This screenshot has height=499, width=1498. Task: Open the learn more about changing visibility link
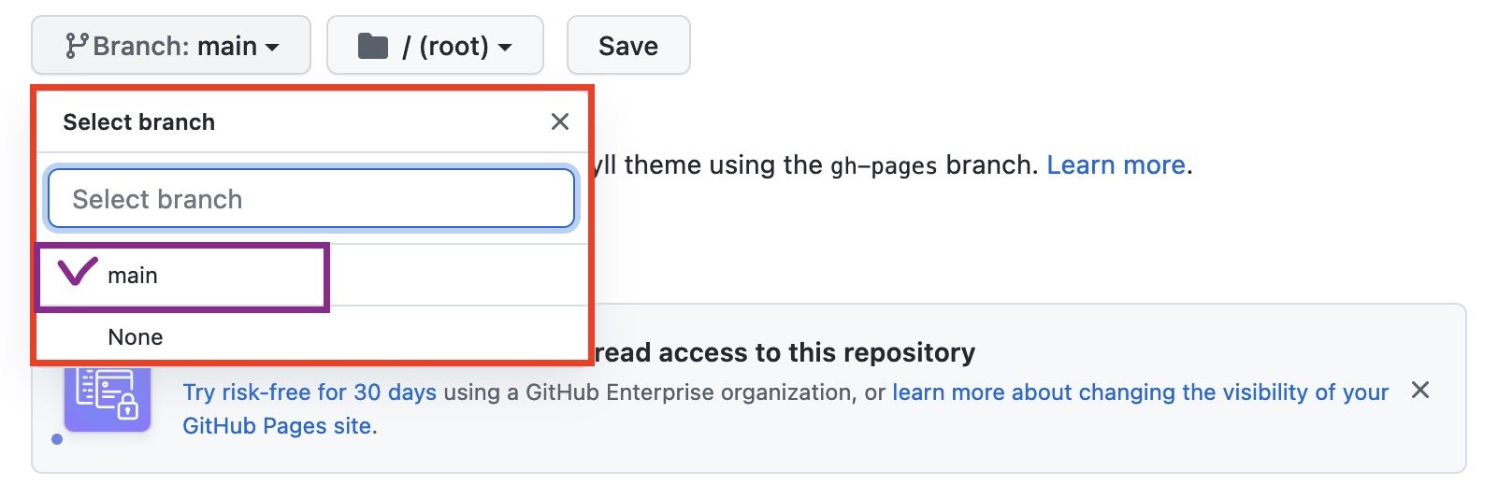(x=1140, y=392)
